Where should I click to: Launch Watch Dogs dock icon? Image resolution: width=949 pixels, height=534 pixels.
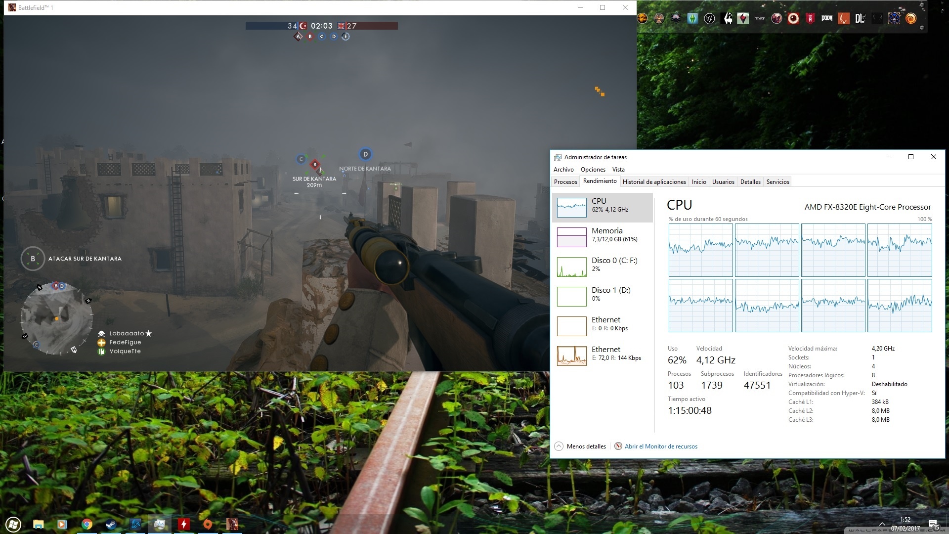pos(709,18)
